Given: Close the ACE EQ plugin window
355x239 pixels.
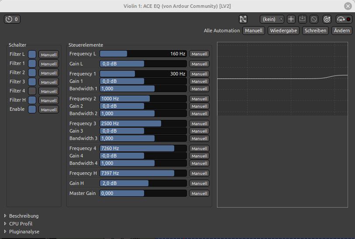Looking at the screenshot, I should (x=348, y=6).
